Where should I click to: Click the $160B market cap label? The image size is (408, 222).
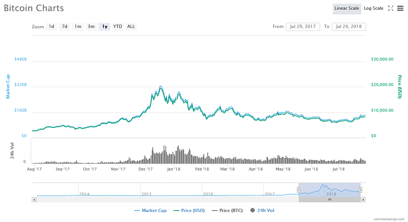20,110
